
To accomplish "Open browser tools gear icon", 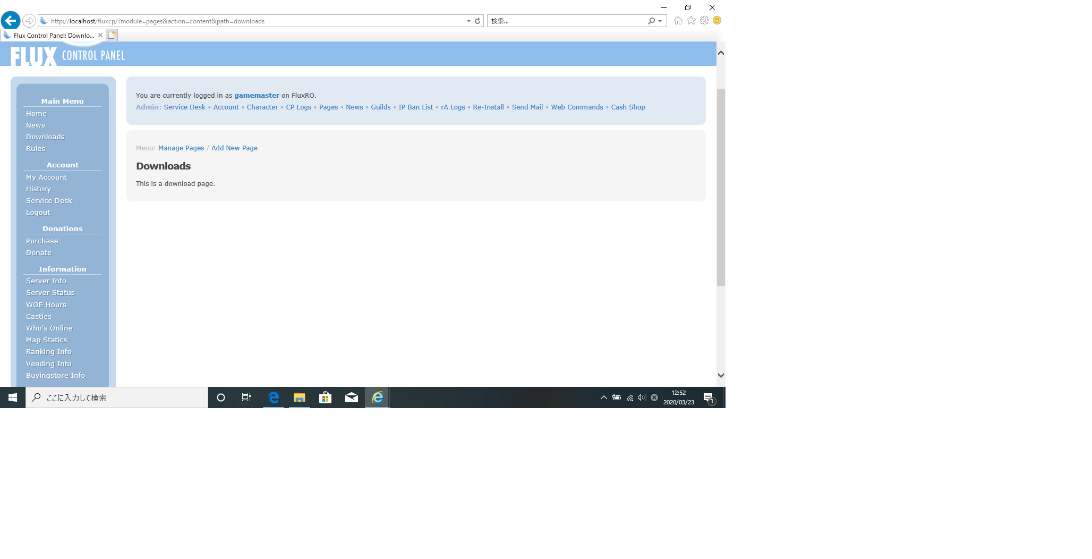I will (x=704, y=21).
